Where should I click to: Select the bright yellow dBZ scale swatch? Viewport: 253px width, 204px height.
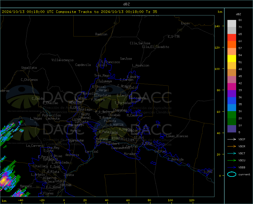click(x=232, y=59)
